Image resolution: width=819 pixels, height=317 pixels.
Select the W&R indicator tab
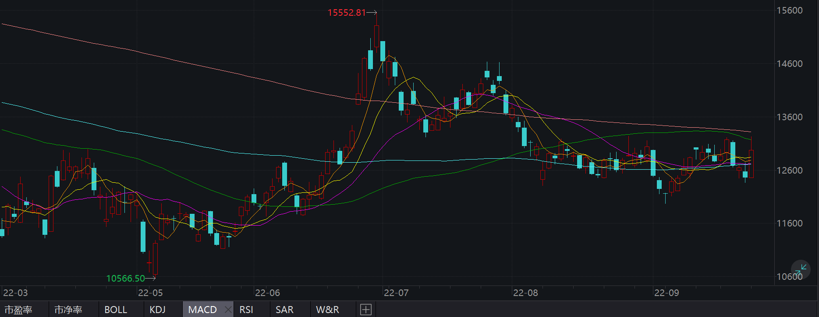[327, 310]
